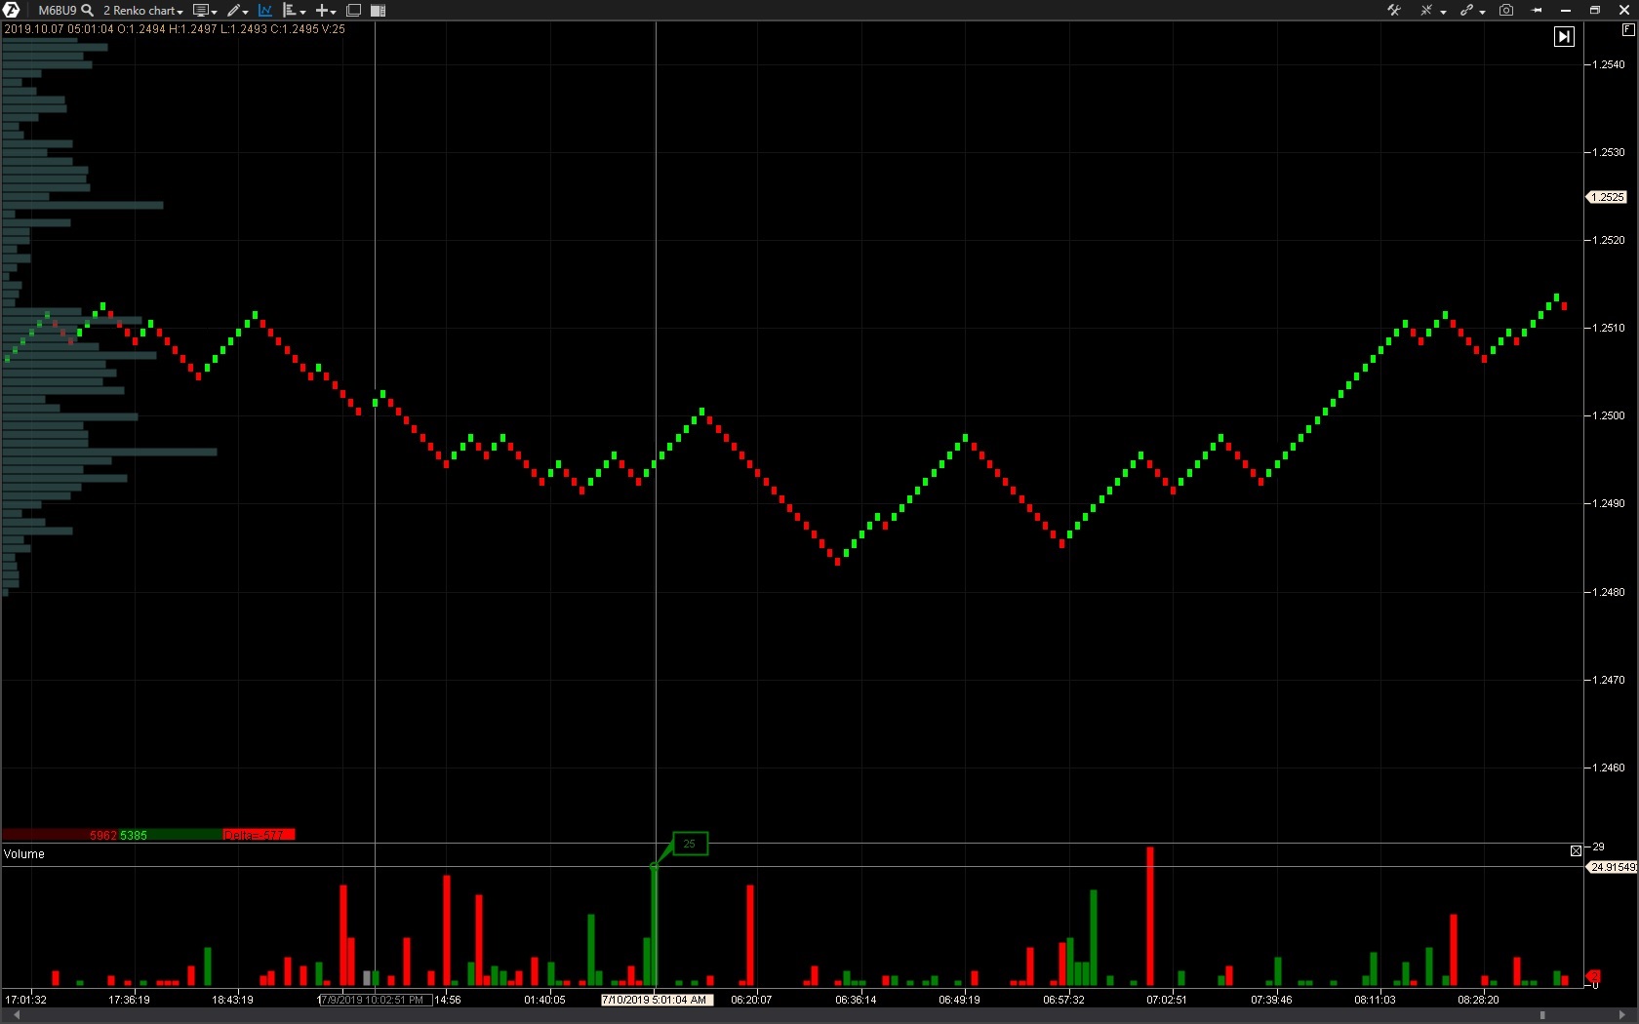Click the crossed arrows compress scale icon
Screen dimensions: 1639x1024
click(1426, 11)
